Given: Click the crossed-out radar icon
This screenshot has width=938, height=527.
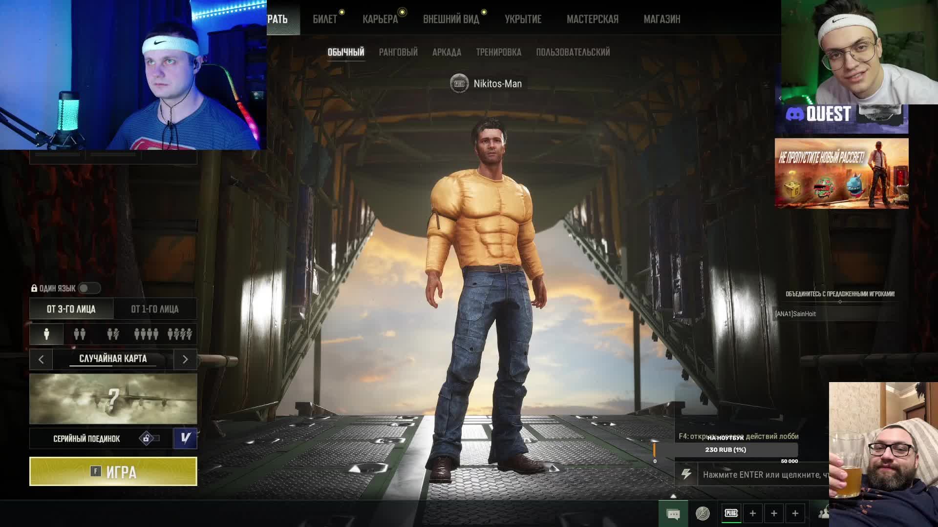Looking at the screenshot, I should tap(703, 513).
